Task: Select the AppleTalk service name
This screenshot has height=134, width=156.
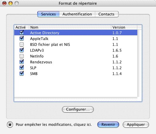Action: tap(39, 39)
